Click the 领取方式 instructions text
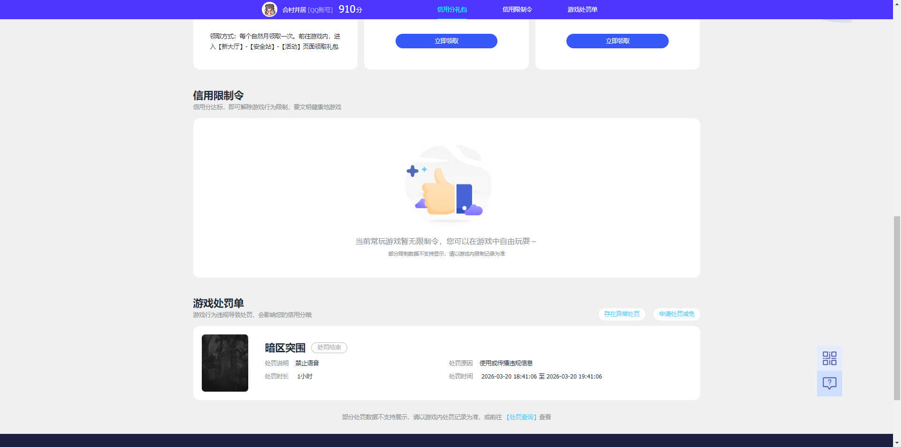The width and height of the screenshot is (901, 447). click(x=275, y=41)
